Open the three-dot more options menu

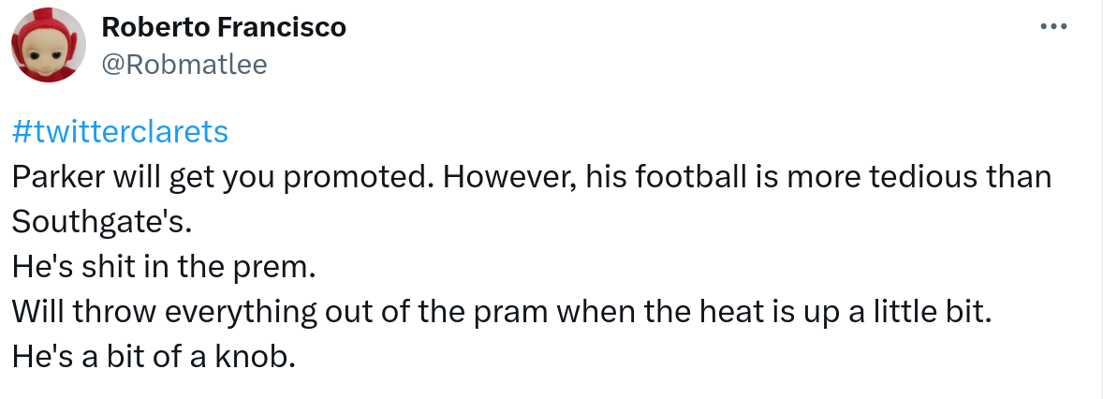1053,27
